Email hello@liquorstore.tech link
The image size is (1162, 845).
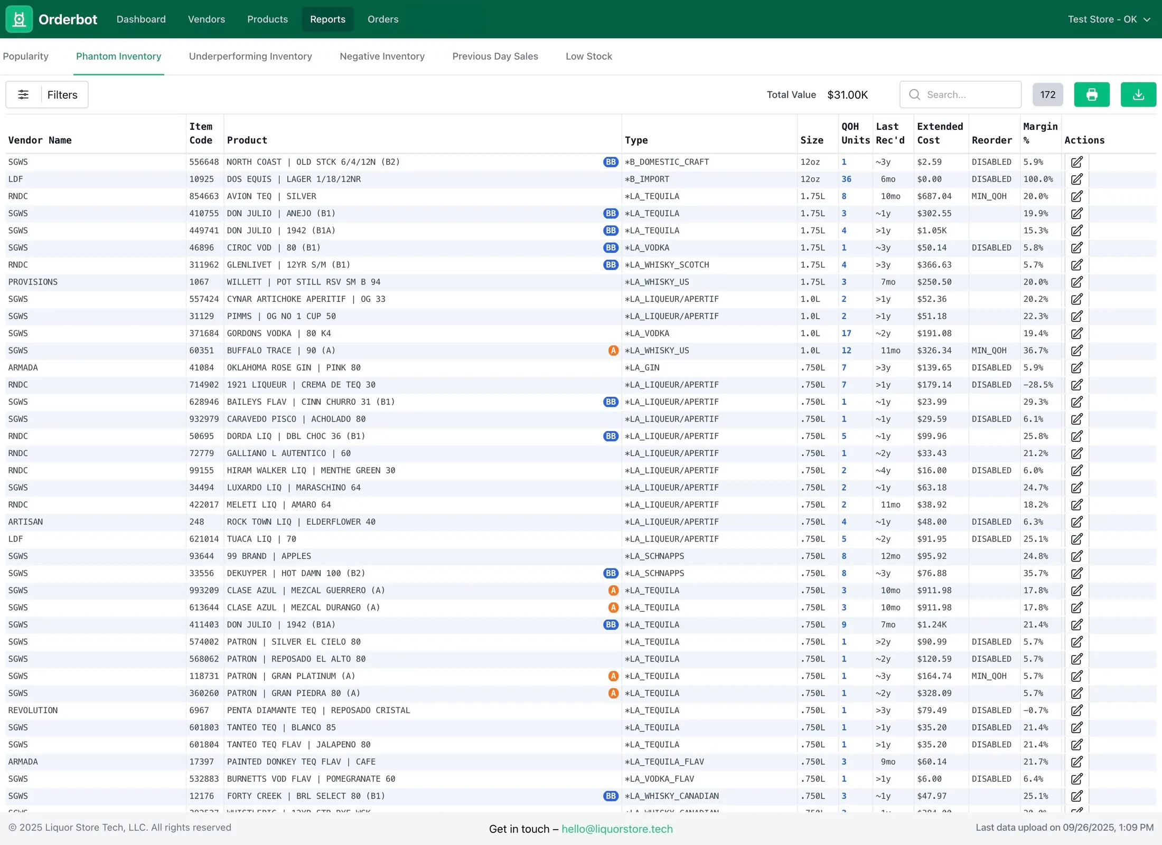click(617, 829)
